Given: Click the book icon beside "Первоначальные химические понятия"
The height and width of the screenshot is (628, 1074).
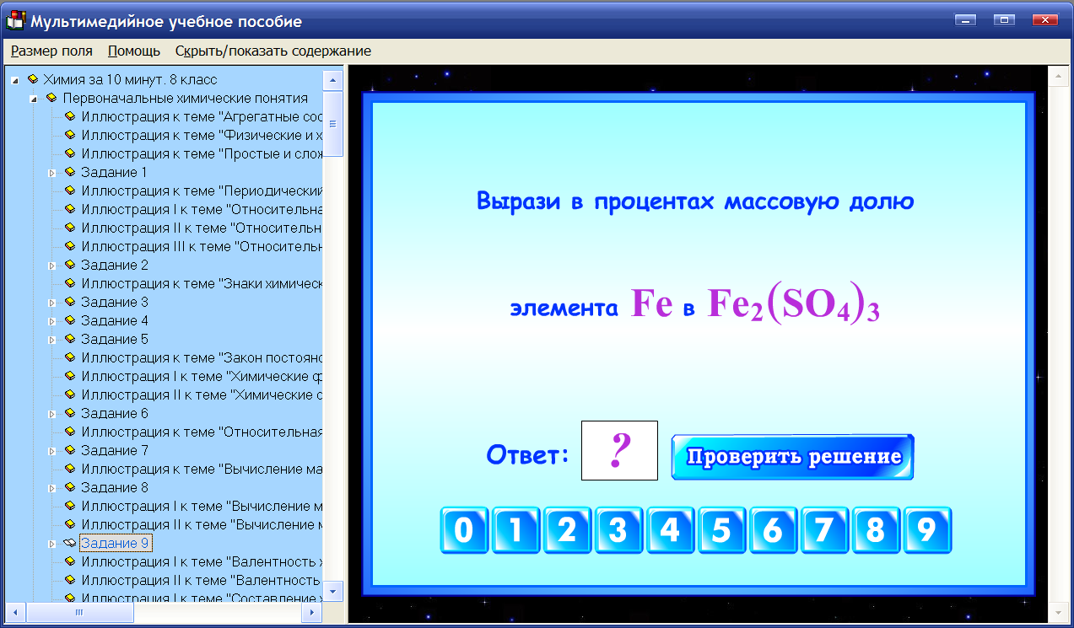Looking at the screenshot, I should (51, 98).
